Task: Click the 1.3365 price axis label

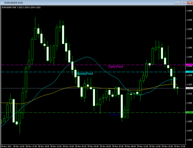Action: click(x=189, y=48)
